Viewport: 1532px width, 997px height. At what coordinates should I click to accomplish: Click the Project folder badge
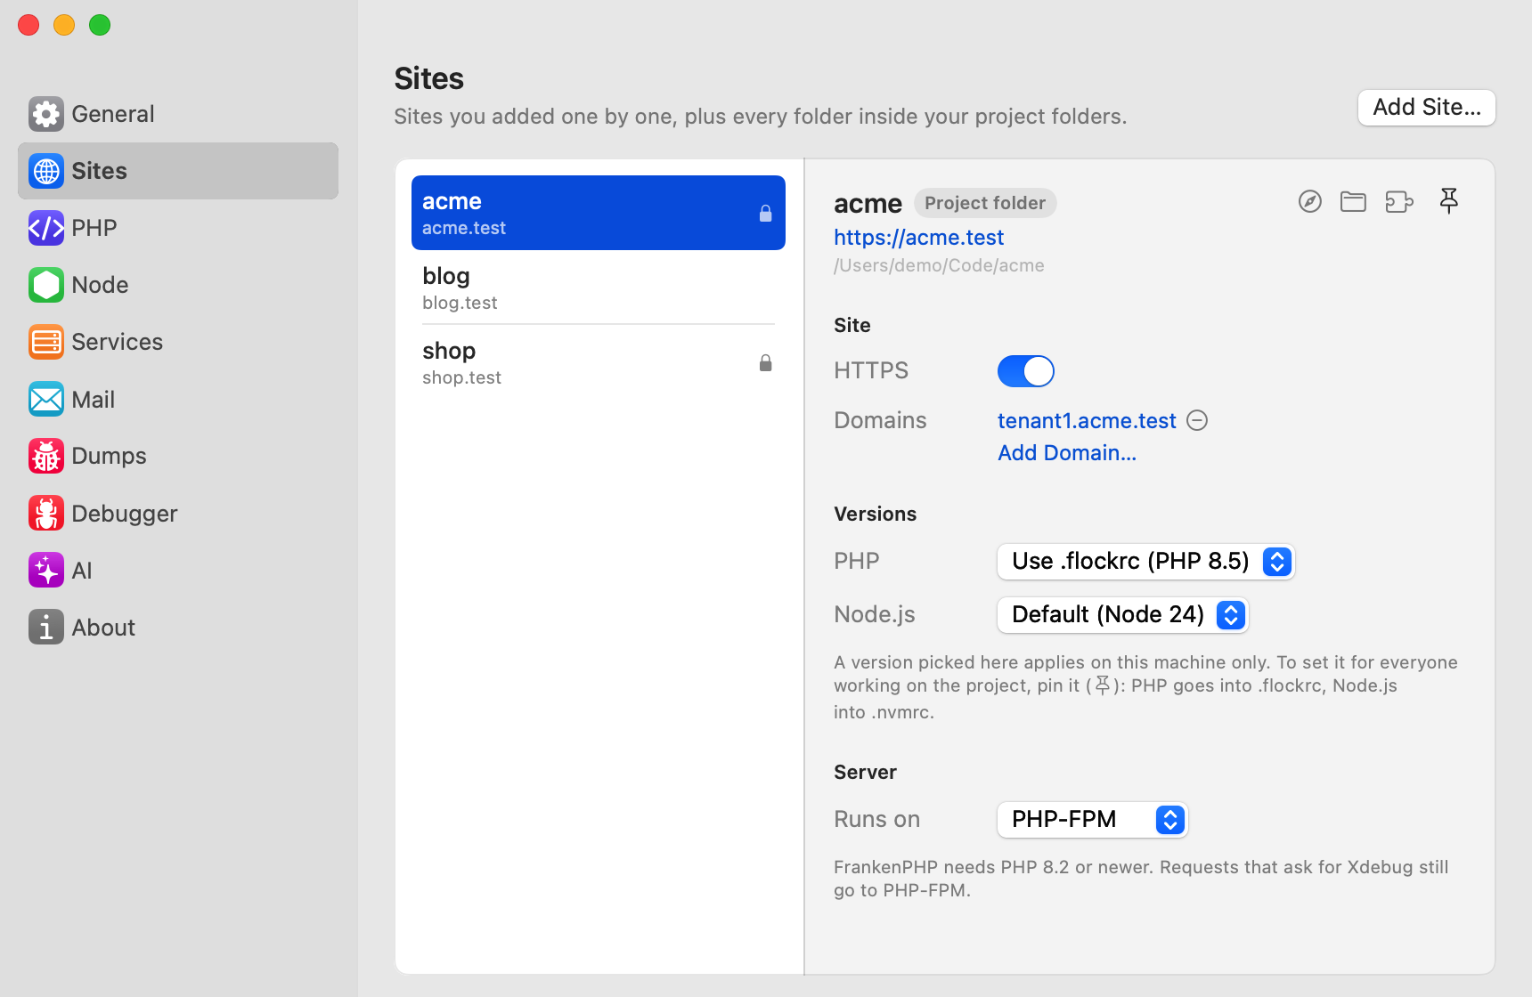[x=985, y=203]
